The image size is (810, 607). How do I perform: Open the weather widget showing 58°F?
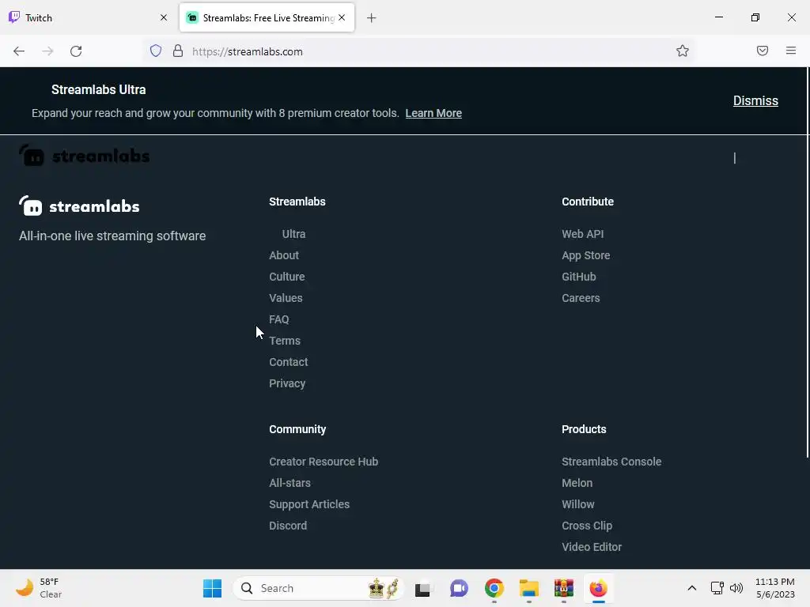[x=39, y=588]
